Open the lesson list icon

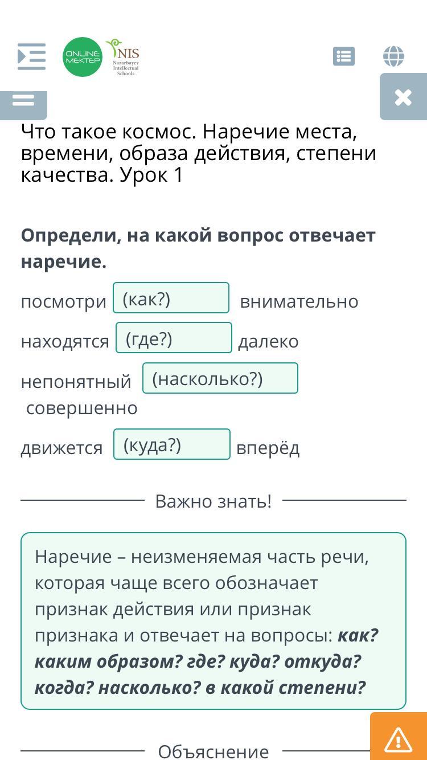coord(344,56)
